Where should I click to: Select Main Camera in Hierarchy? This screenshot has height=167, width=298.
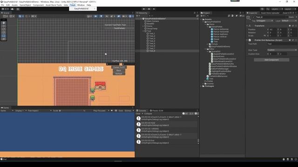click(x=153, y=21)
